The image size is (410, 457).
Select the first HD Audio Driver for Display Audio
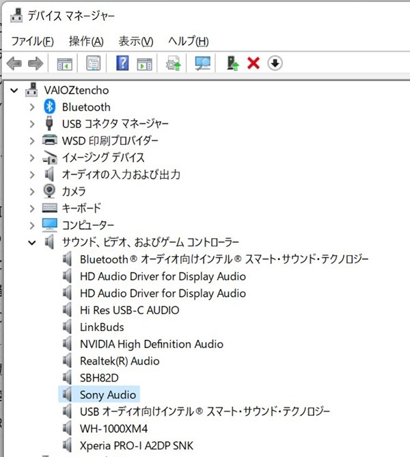(163, 276)
